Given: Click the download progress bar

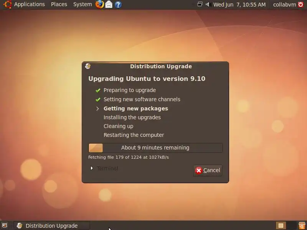Looking at the screenshot, I should click(x=155, y=148).
